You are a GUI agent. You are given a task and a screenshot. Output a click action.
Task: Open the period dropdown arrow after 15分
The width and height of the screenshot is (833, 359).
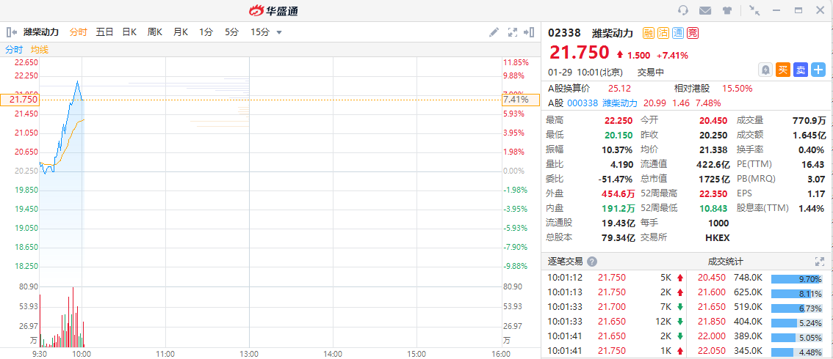(279, 33)
